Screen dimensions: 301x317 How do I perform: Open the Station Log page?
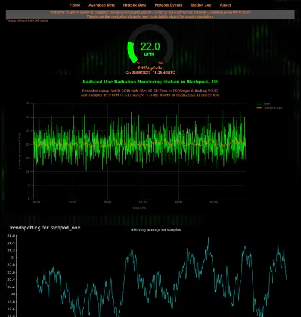point(201,5)
